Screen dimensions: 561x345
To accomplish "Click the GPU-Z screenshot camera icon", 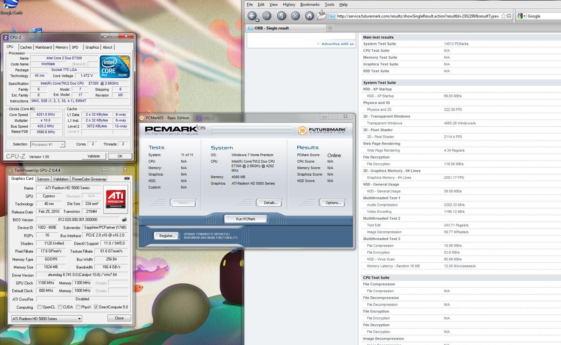I will (127, 178).
